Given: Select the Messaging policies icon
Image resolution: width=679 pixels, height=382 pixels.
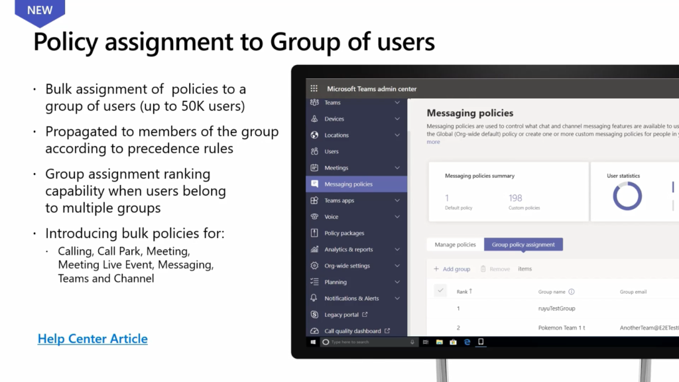Looking at the screenshot, I should pyautogui.click(x=314, y=184).
